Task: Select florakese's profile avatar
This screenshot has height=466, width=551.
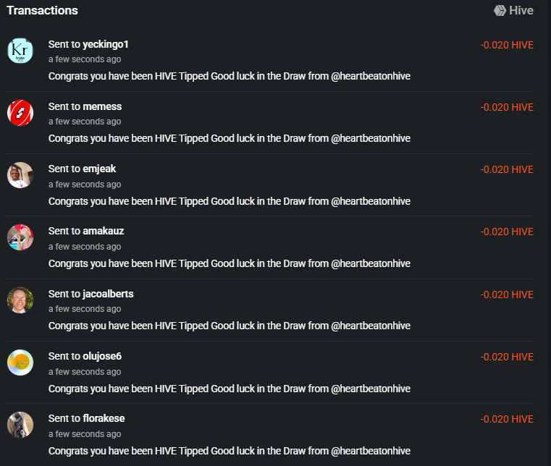Action: click(20, 425)
